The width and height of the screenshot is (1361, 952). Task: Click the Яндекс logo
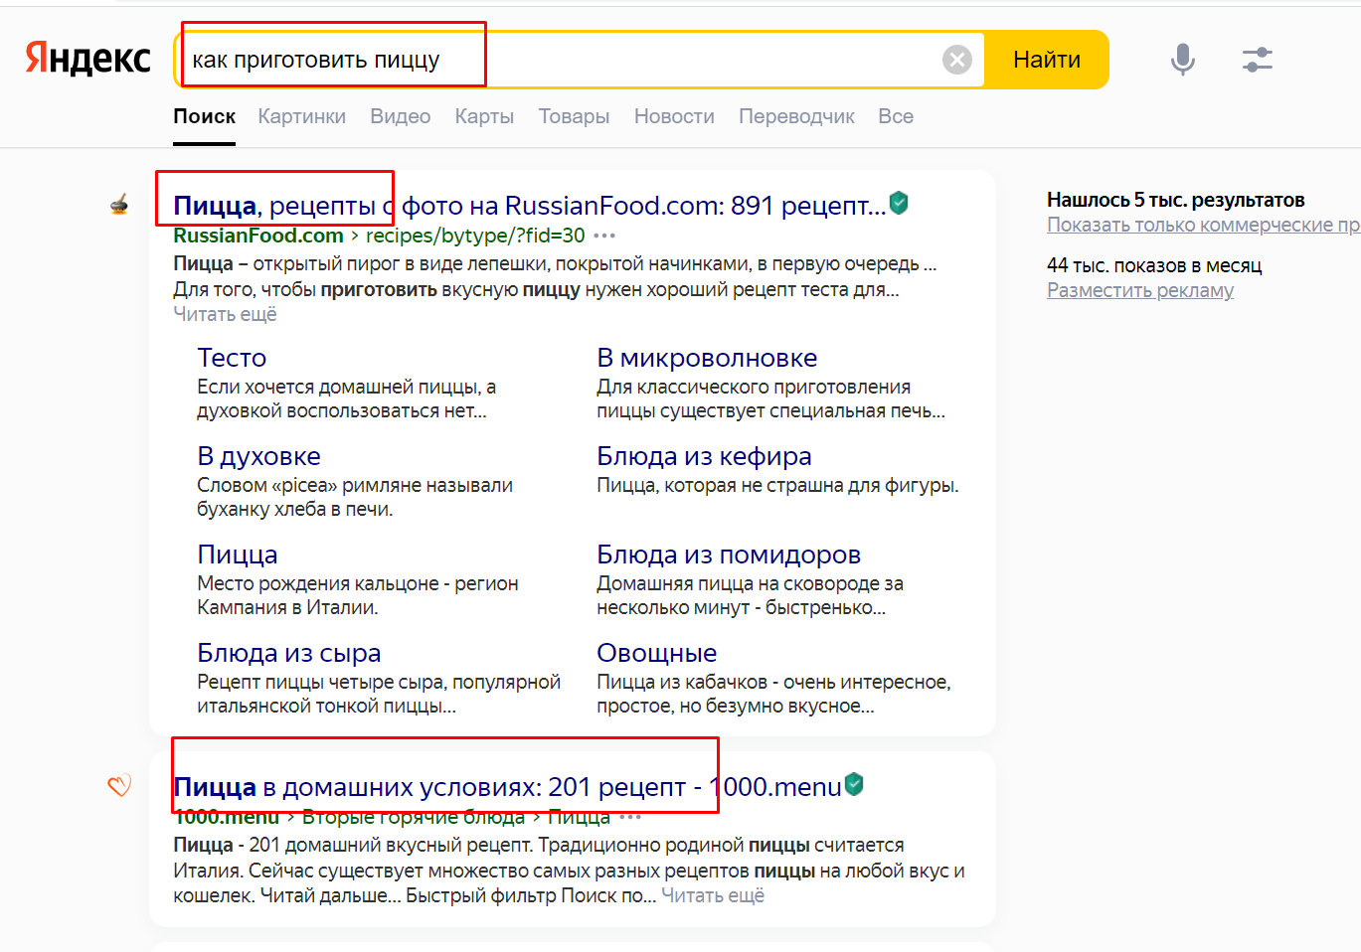(x=87, y=59)
